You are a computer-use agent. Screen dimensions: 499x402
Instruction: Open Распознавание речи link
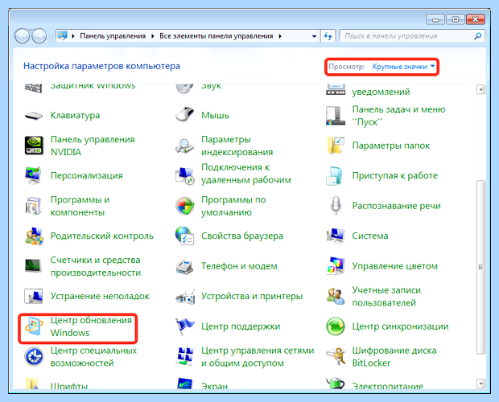(x=396, y=206)
